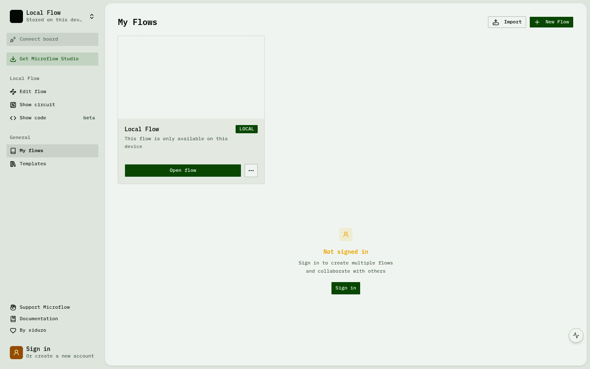This screenshot has height=369, width=590.
Task: Click the My flows book icon
Action: [x=13, y=151]
